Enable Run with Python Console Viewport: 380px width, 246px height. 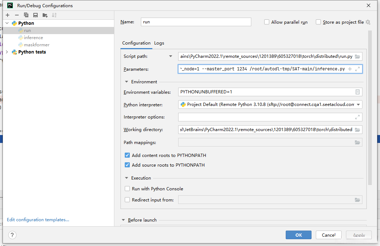pos(127,189)
